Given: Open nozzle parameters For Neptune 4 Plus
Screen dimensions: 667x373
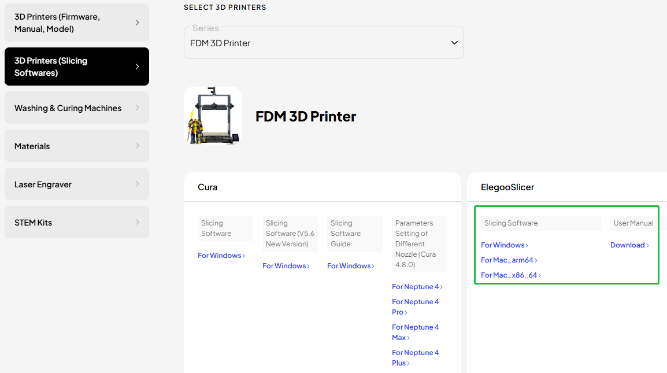Looking at the screenshot, I should pyautogui.click(x=415, y=358).
